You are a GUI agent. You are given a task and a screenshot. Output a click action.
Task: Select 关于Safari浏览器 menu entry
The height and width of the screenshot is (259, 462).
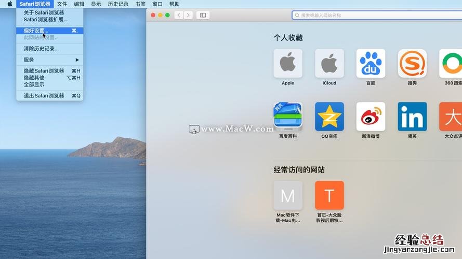coord(50,12)
